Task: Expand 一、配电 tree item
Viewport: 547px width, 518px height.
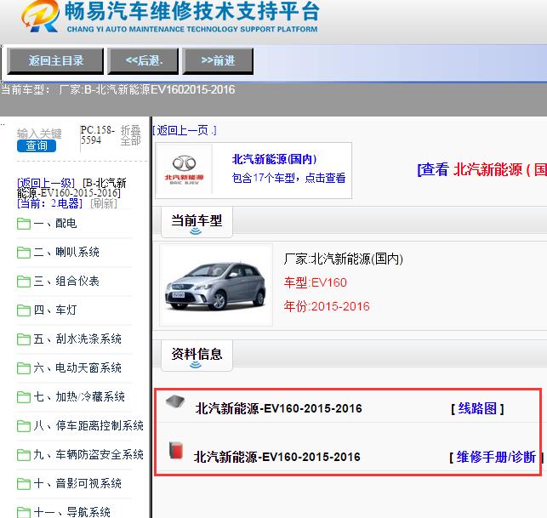Action: 55,223
